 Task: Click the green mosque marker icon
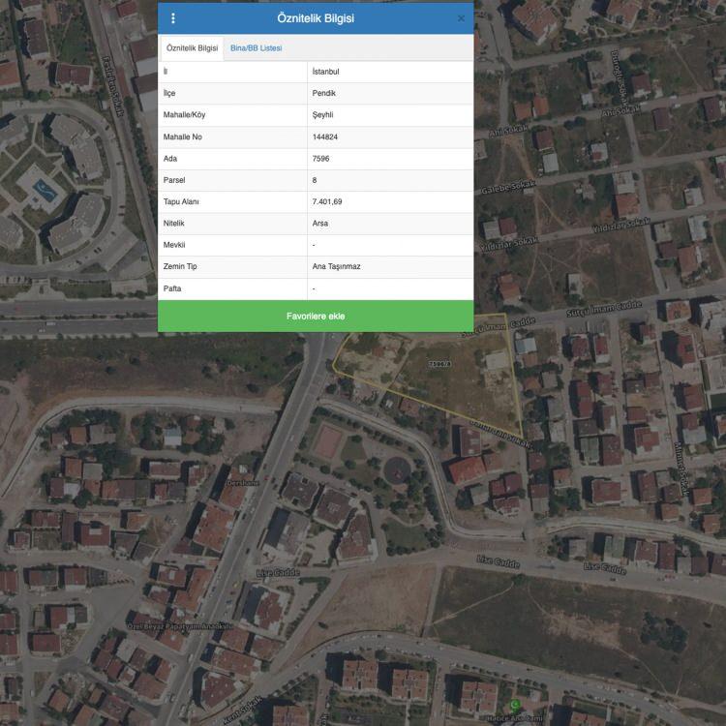pyautogui.click(x=515, y=705)
